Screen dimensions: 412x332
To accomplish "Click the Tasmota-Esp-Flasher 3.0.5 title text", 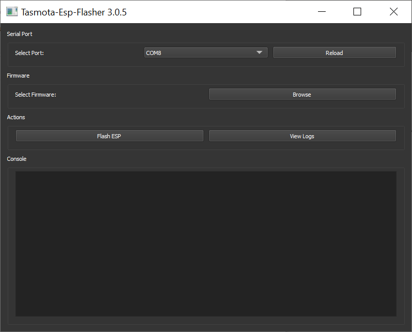I will click(74, 12).
